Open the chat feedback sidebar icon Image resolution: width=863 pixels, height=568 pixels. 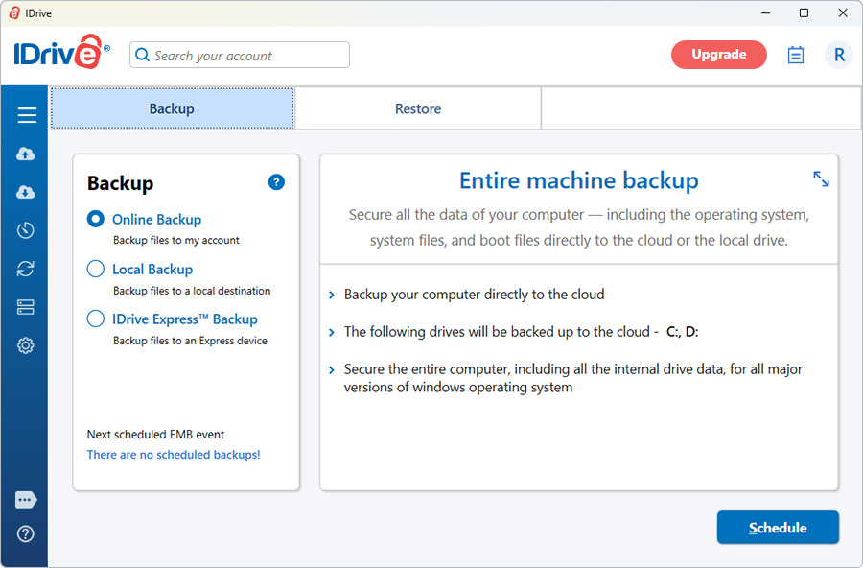26,500
